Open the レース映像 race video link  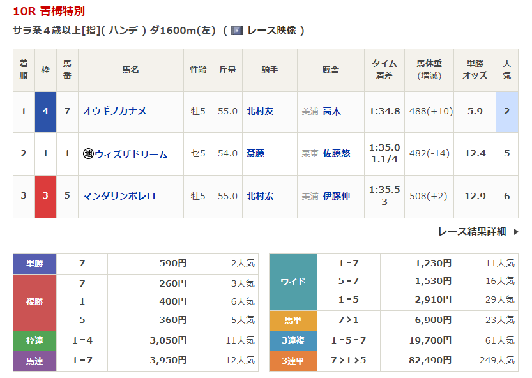coord(271,31)
